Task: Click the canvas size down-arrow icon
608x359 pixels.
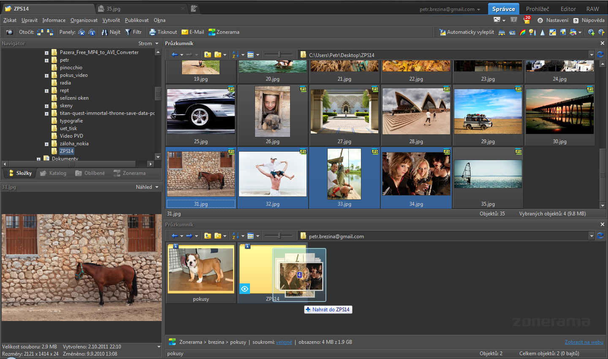Action: click(563, 32)
